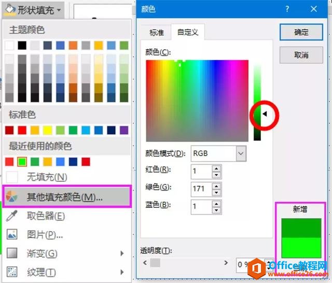Click the gradient icon beside 渐变(G)
Screen dimensions: 332x283
click(12, 253)
